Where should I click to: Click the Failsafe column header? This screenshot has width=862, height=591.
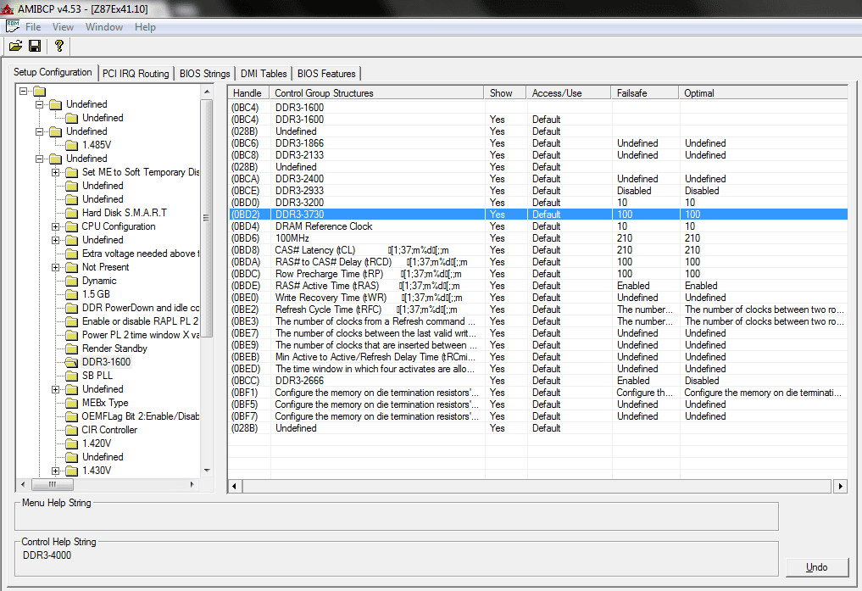(644, 93)
